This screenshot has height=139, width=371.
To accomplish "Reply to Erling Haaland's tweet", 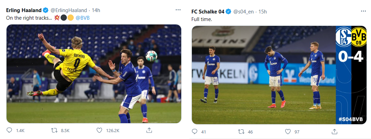I will pos(10,130).
